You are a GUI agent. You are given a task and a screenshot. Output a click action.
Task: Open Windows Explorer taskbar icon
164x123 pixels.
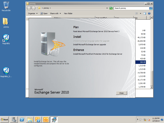(30, 119)
